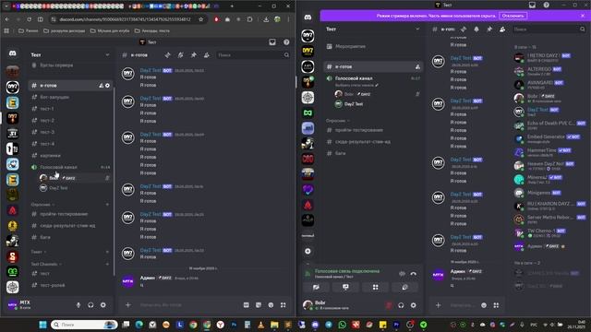Toggle microphone mute in browser Discord
591x332 pixels.
pos(78,305)
